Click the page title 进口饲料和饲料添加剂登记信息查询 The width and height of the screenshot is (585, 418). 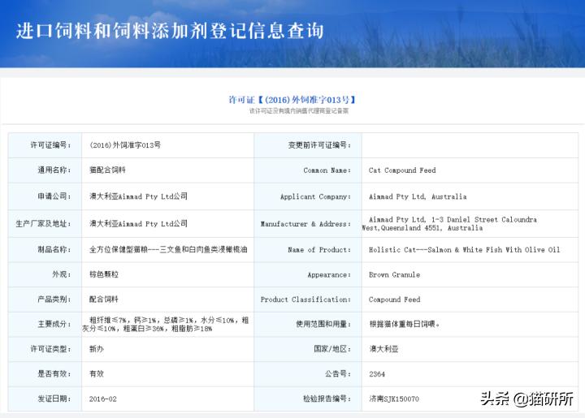170,31
